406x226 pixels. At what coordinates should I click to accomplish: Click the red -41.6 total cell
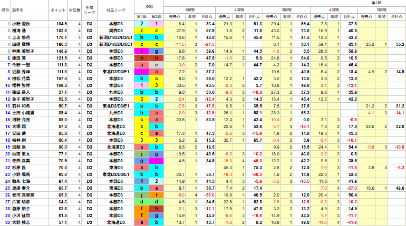tap(349, 222)
